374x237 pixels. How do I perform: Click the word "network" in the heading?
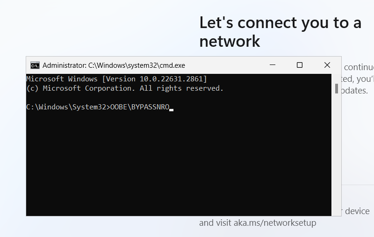pos(230,41)
